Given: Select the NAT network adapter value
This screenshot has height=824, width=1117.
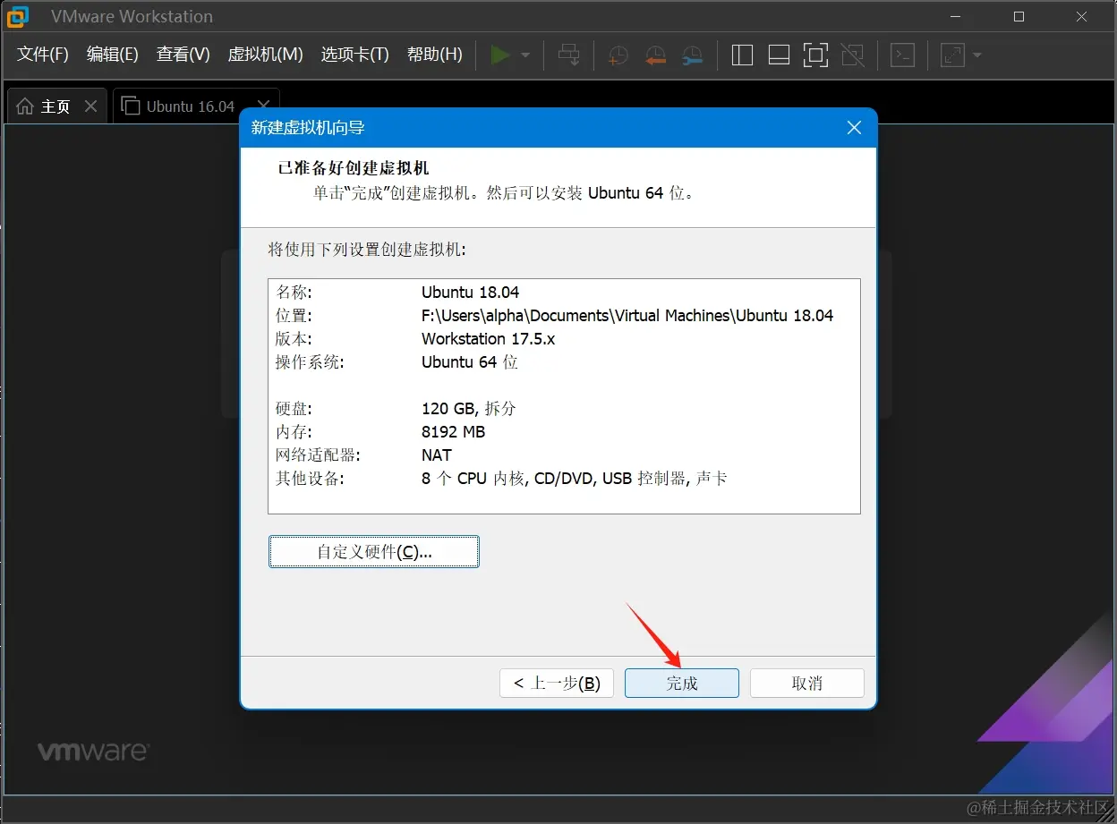Looking at the screenshot, I should point(437,455).
